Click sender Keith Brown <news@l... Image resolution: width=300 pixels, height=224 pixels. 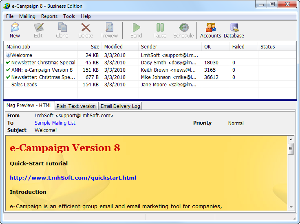[168, 70]
